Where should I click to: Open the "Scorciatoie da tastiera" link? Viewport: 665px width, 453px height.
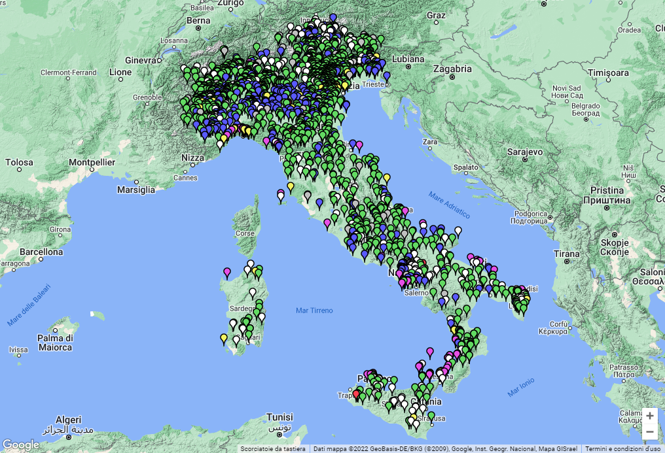click(269, 449)
